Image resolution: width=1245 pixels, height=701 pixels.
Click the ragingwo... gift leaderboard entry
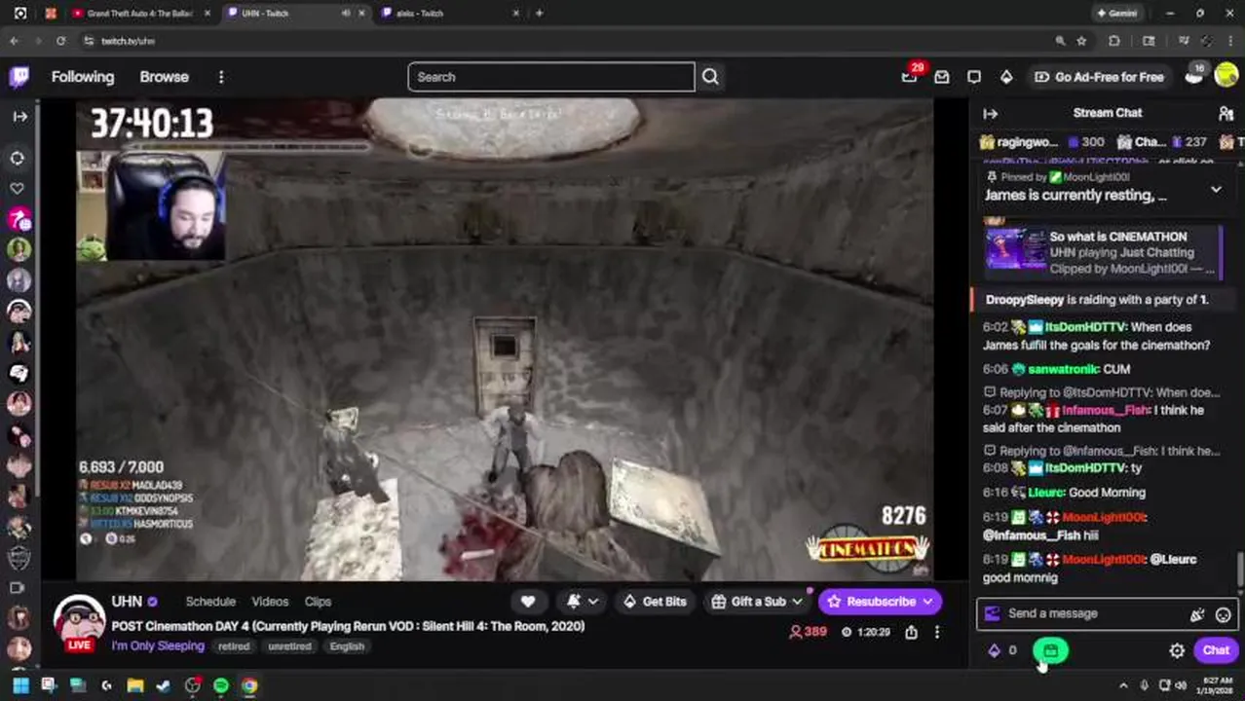(x=1044, y=142)
